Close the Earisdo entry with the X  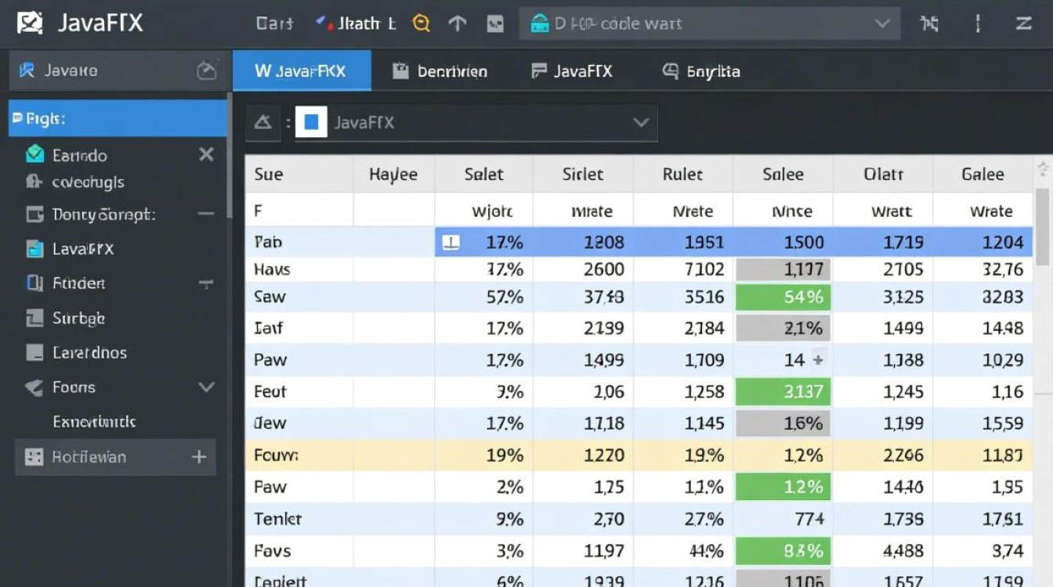[x=206, y=155]
